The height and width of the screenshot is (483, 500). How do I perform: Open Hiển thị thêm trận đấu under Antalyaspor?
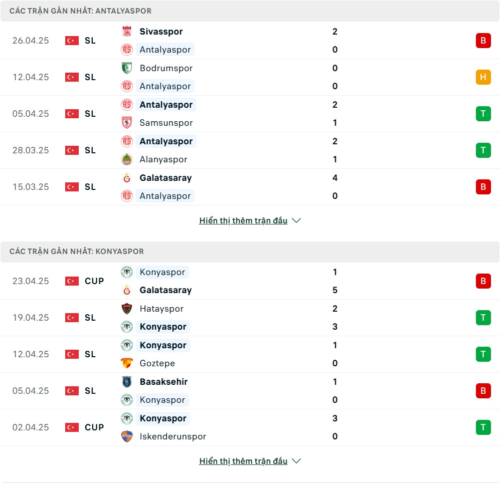click(243, 220)
